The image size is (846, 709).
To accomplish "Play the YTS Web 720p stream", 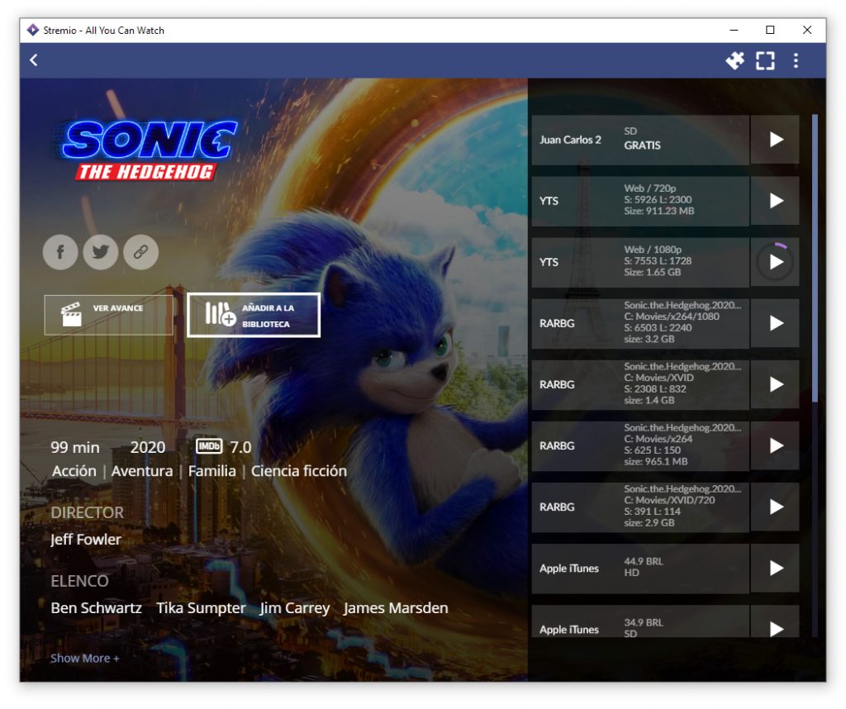I will 775,201.
